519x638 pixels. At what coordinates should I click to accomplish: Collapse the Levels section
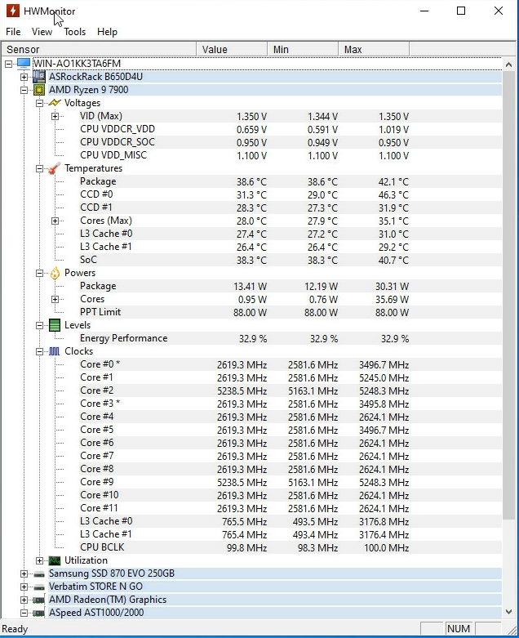[x=39, y=325]
